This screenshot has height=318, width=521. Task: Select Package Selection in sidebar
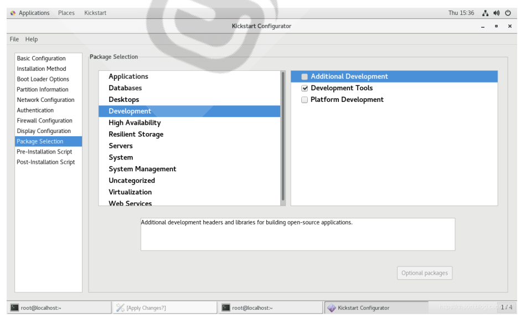[x=48, y=141]
